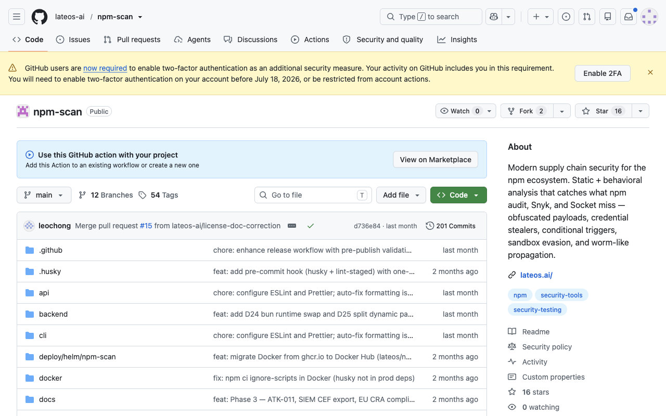This screenshot has height=416, width=666.
Task: Open the docs folder
Action: pyautogui.click(x=47, y=399)
